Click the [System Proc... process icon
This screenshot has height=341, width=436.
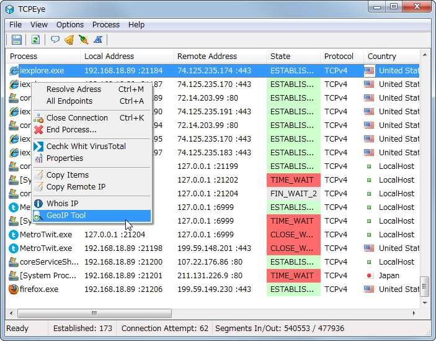[x=14, y=276]
